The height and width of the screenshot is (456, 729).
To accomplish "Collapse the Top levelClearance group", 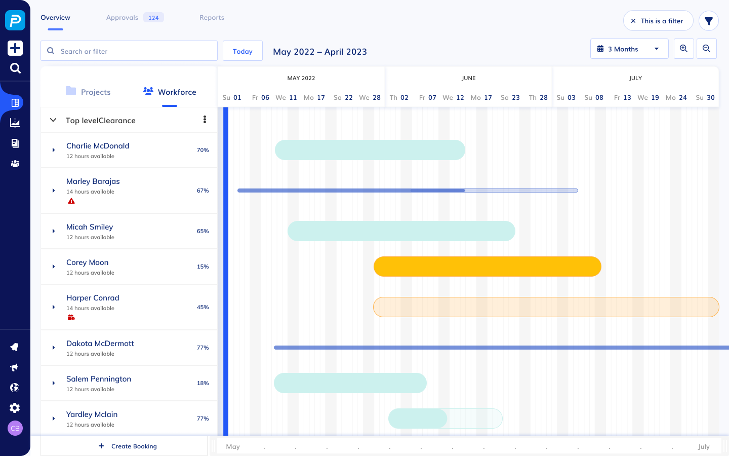I will point(53,120).
